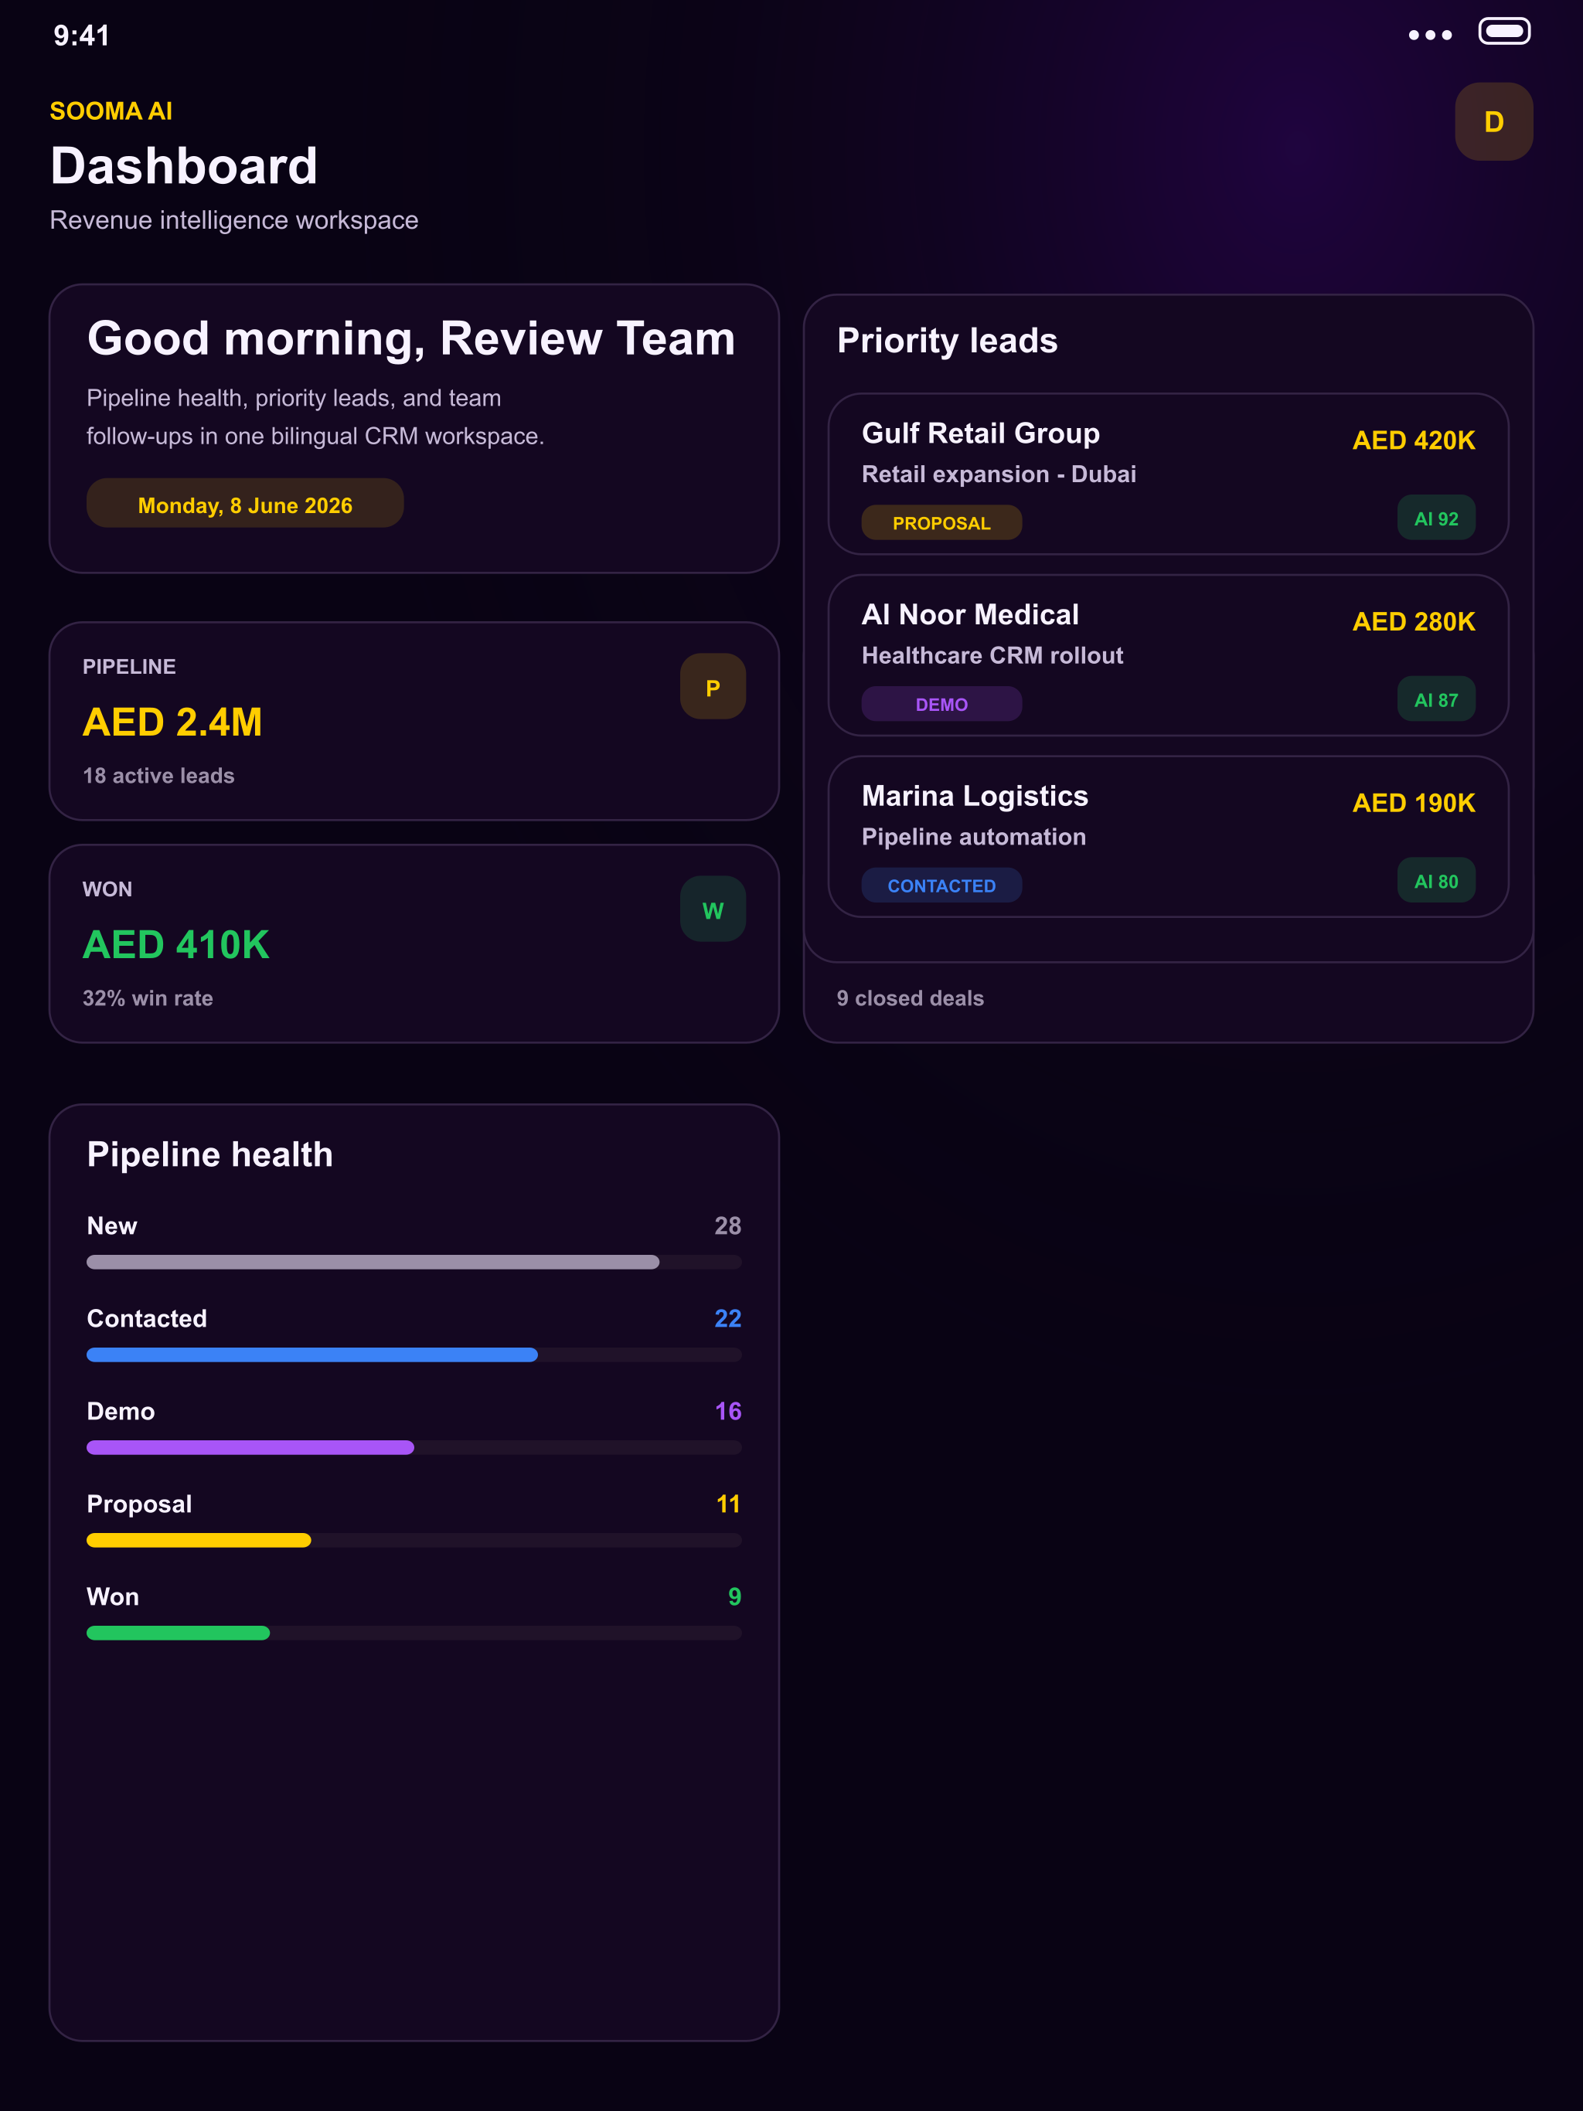Open the Al Noor Medical lead

pyautogui.click(x=1168, y=654)
